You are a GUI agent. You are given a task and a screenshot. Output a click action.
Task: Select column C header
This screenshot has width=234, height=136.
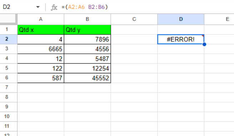134,19
